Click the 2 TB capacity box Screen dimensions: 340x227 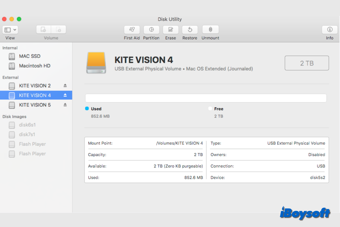pyautogui.click(x=307, y=63)
